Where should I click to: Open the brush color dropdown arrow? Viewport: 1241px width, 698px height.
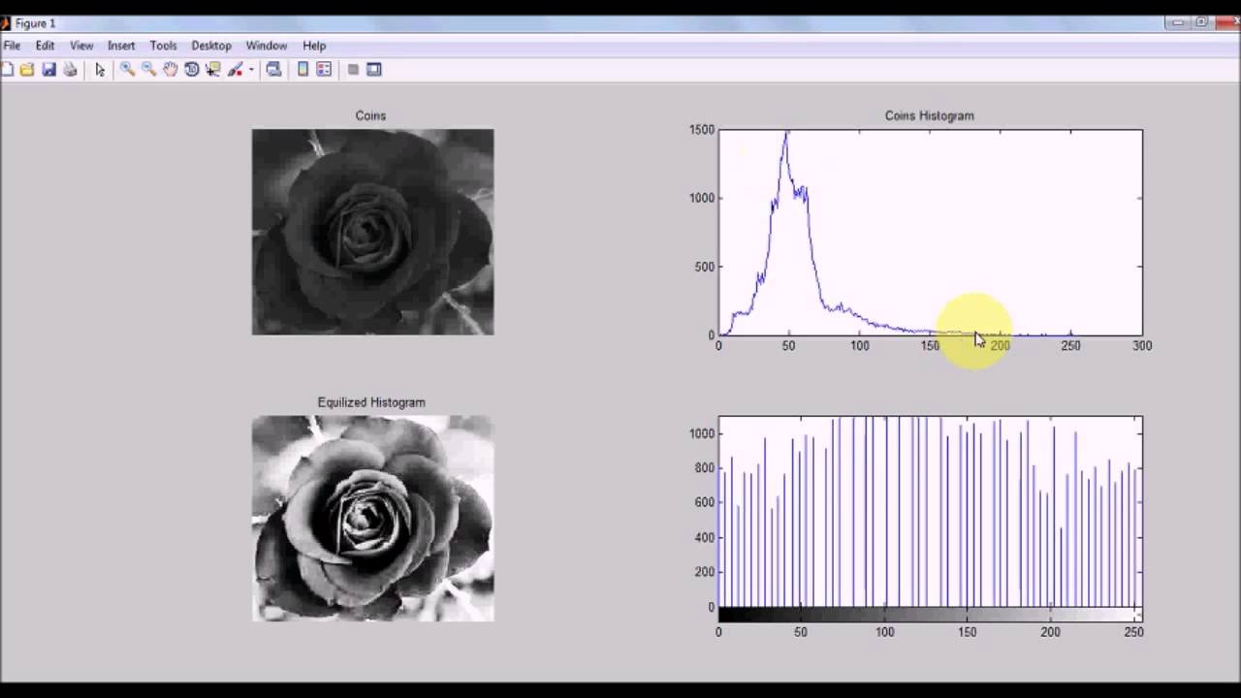click(251, 70)
